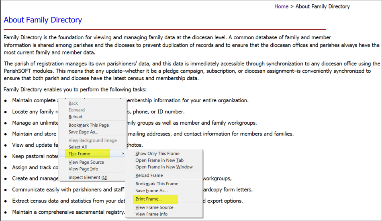
Task: Click About Family Directory breadcrumb text
Action: pos(323,6)
